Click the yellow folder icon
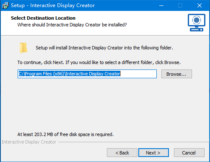This screenshot has width=210, height=162. coord(23,48)
